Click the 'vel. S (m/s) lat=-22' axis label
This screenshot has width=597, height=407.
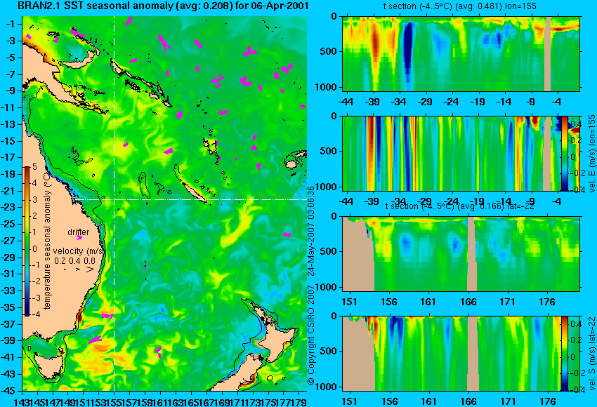tap(591, 354)
